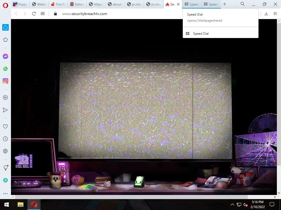Open the Player icon in sidebar

(x=5, y=98)
